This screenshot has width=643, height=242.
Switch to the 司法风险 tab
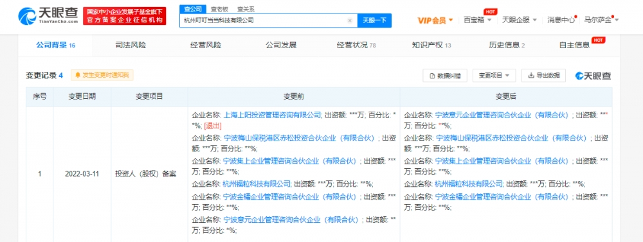tap(131, 46)
